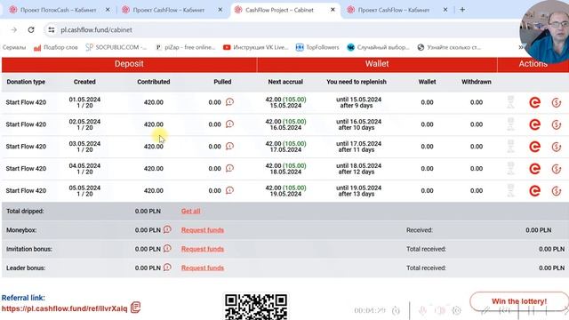The image size is (569, 320).
Task: Open the TopFollowers bookmark
Action: point(317,47)
